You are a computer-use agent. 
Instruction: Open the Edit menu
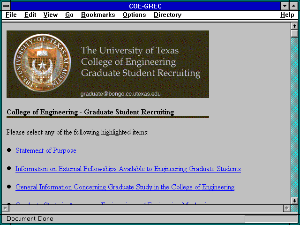point(30,15)
